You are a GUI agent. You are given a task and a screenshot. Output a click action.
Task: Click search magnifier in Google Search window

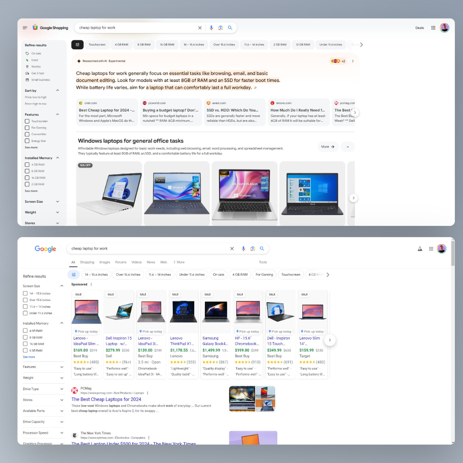pyautogui.click(x=262, y=249)
